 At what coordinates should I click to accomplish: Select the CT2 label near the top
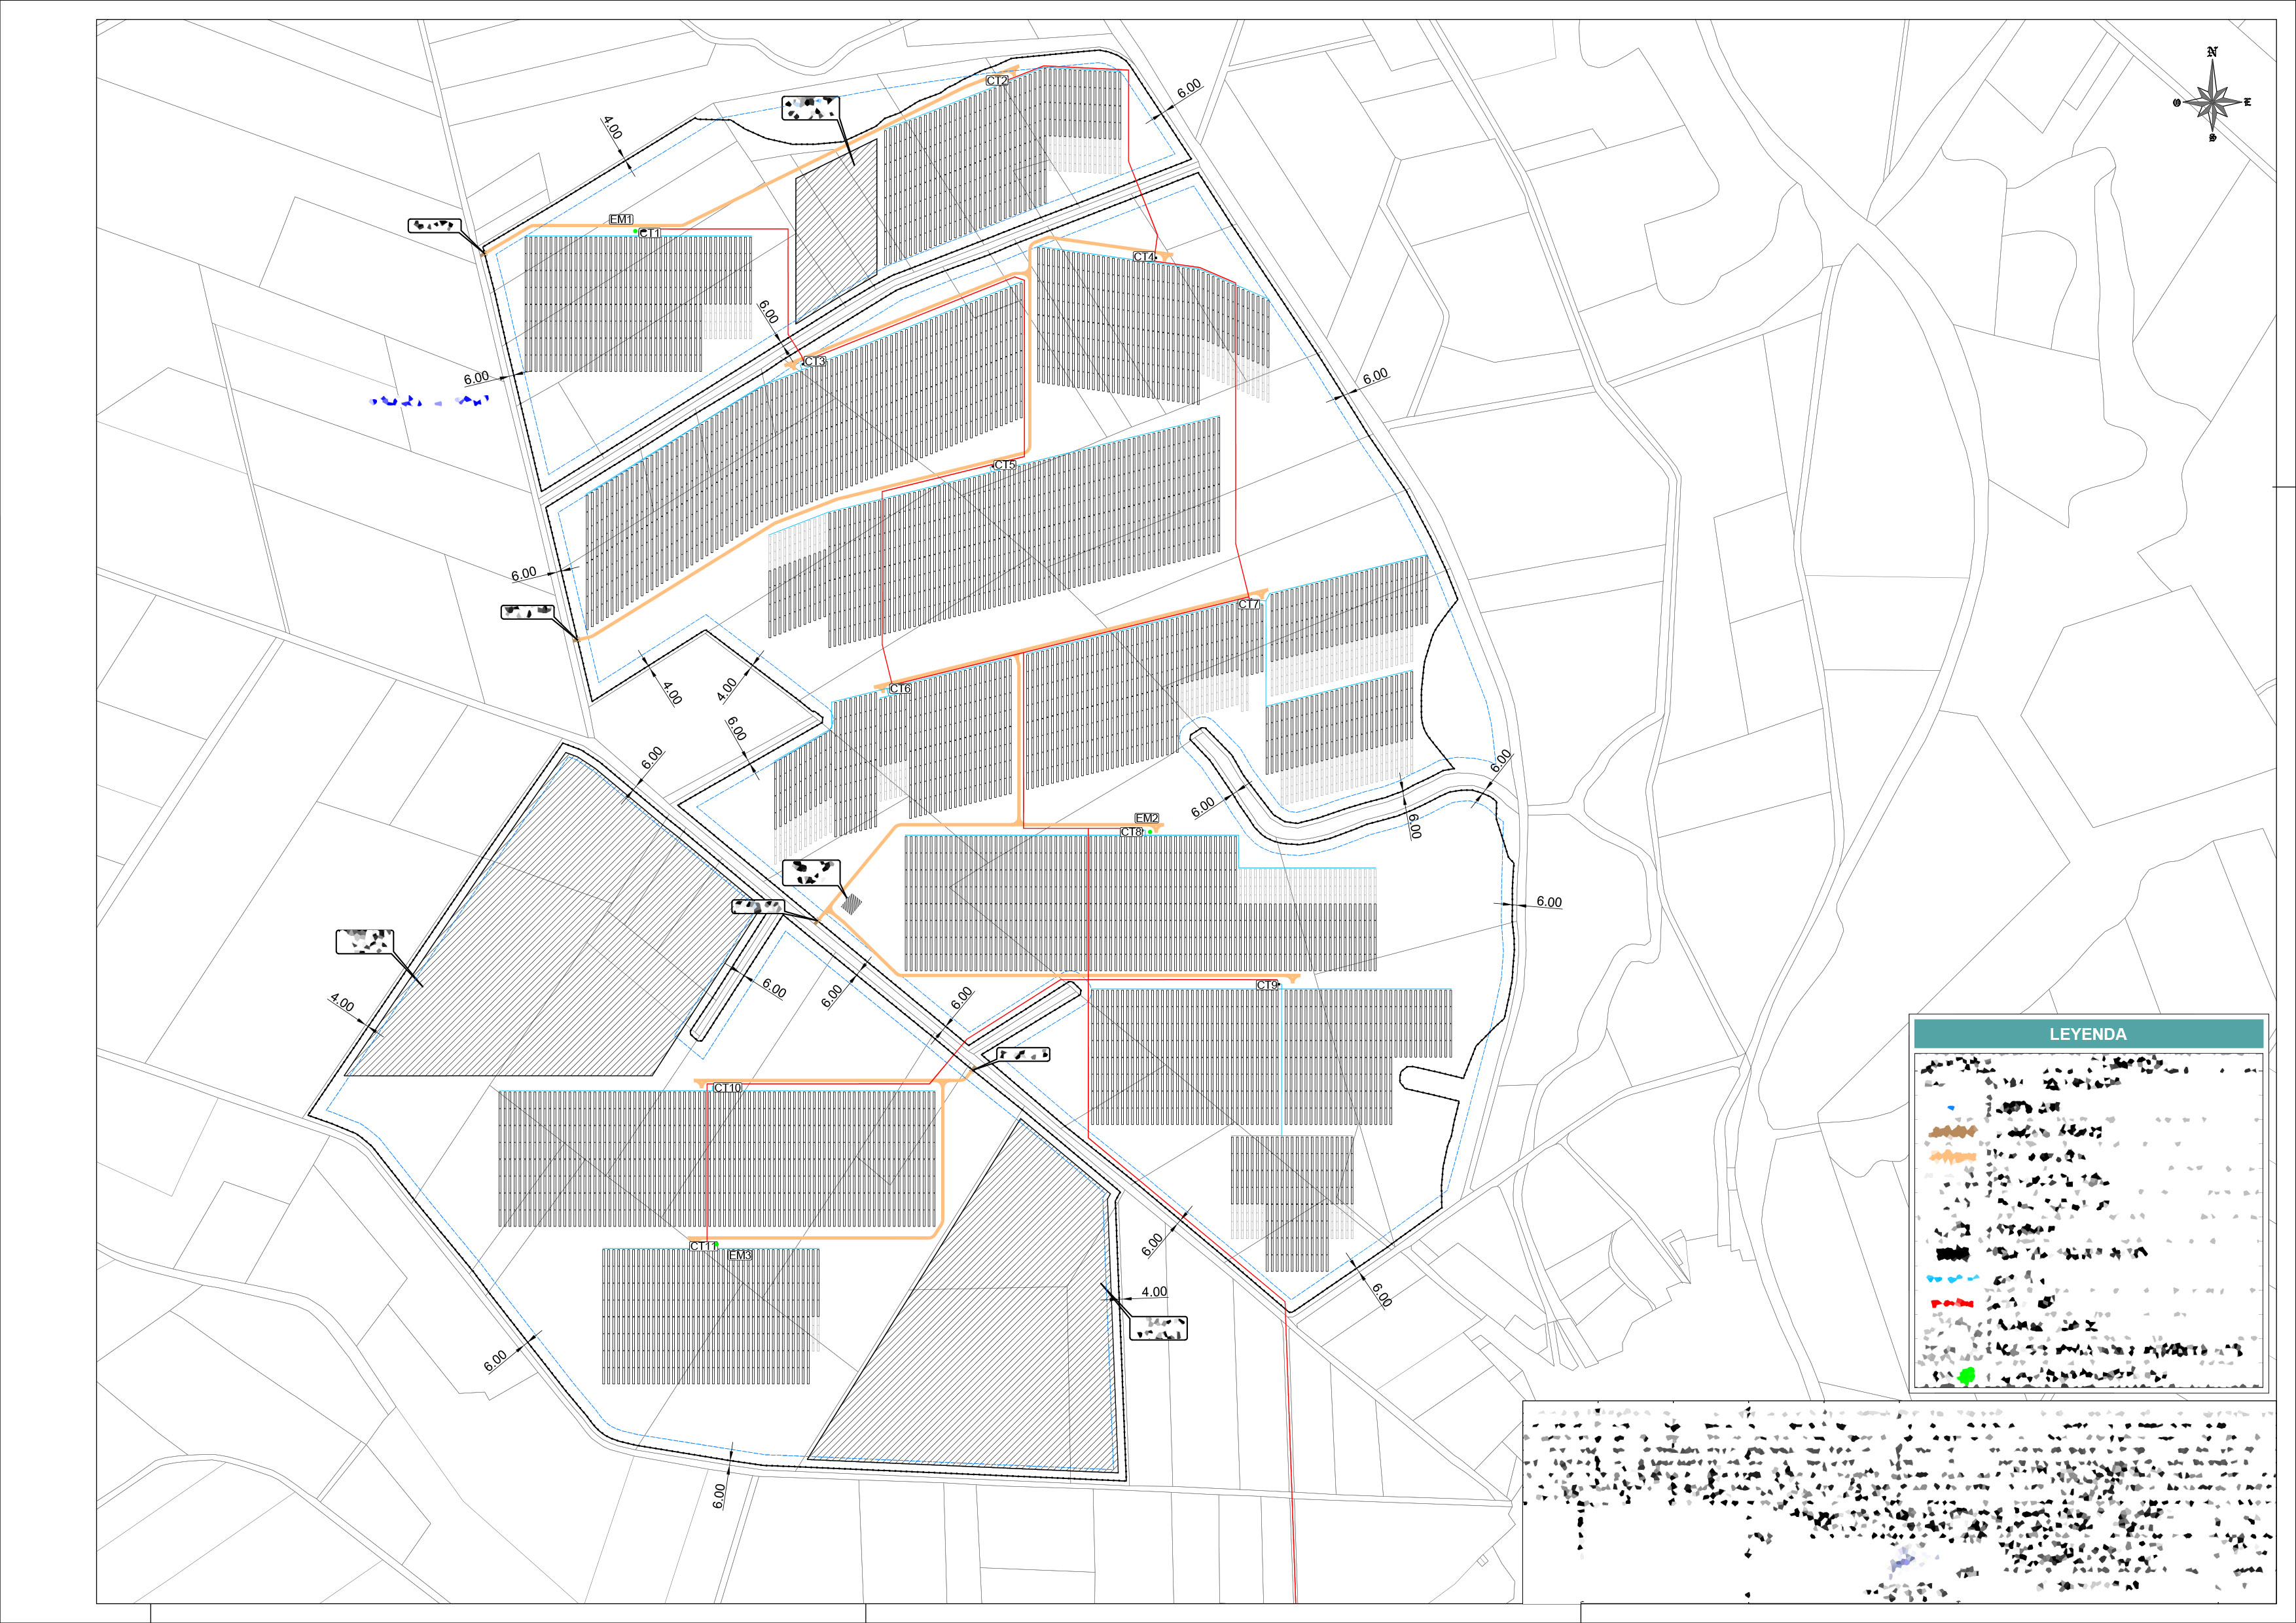click(997, 81)
